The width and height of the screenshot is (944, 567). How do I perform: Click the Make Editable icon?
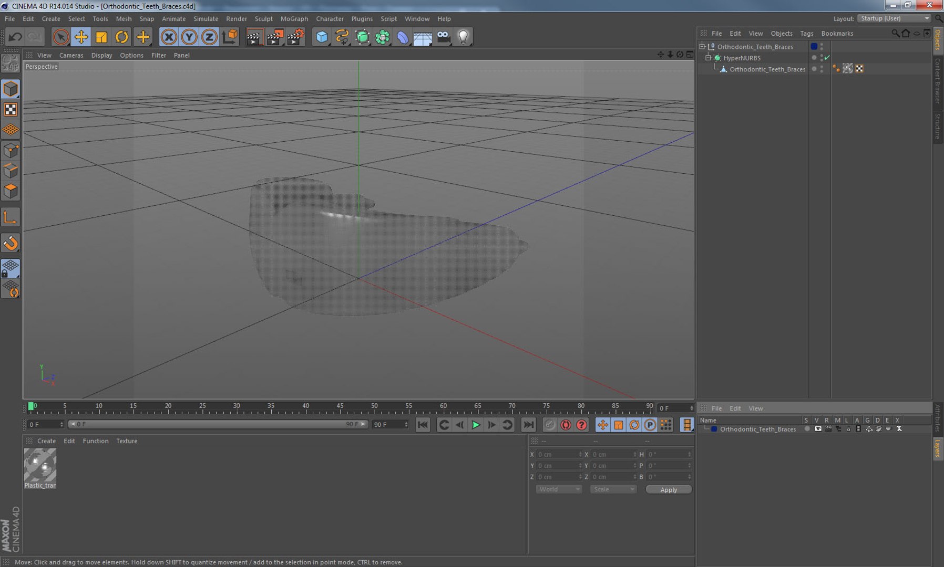tap(11, 64)
